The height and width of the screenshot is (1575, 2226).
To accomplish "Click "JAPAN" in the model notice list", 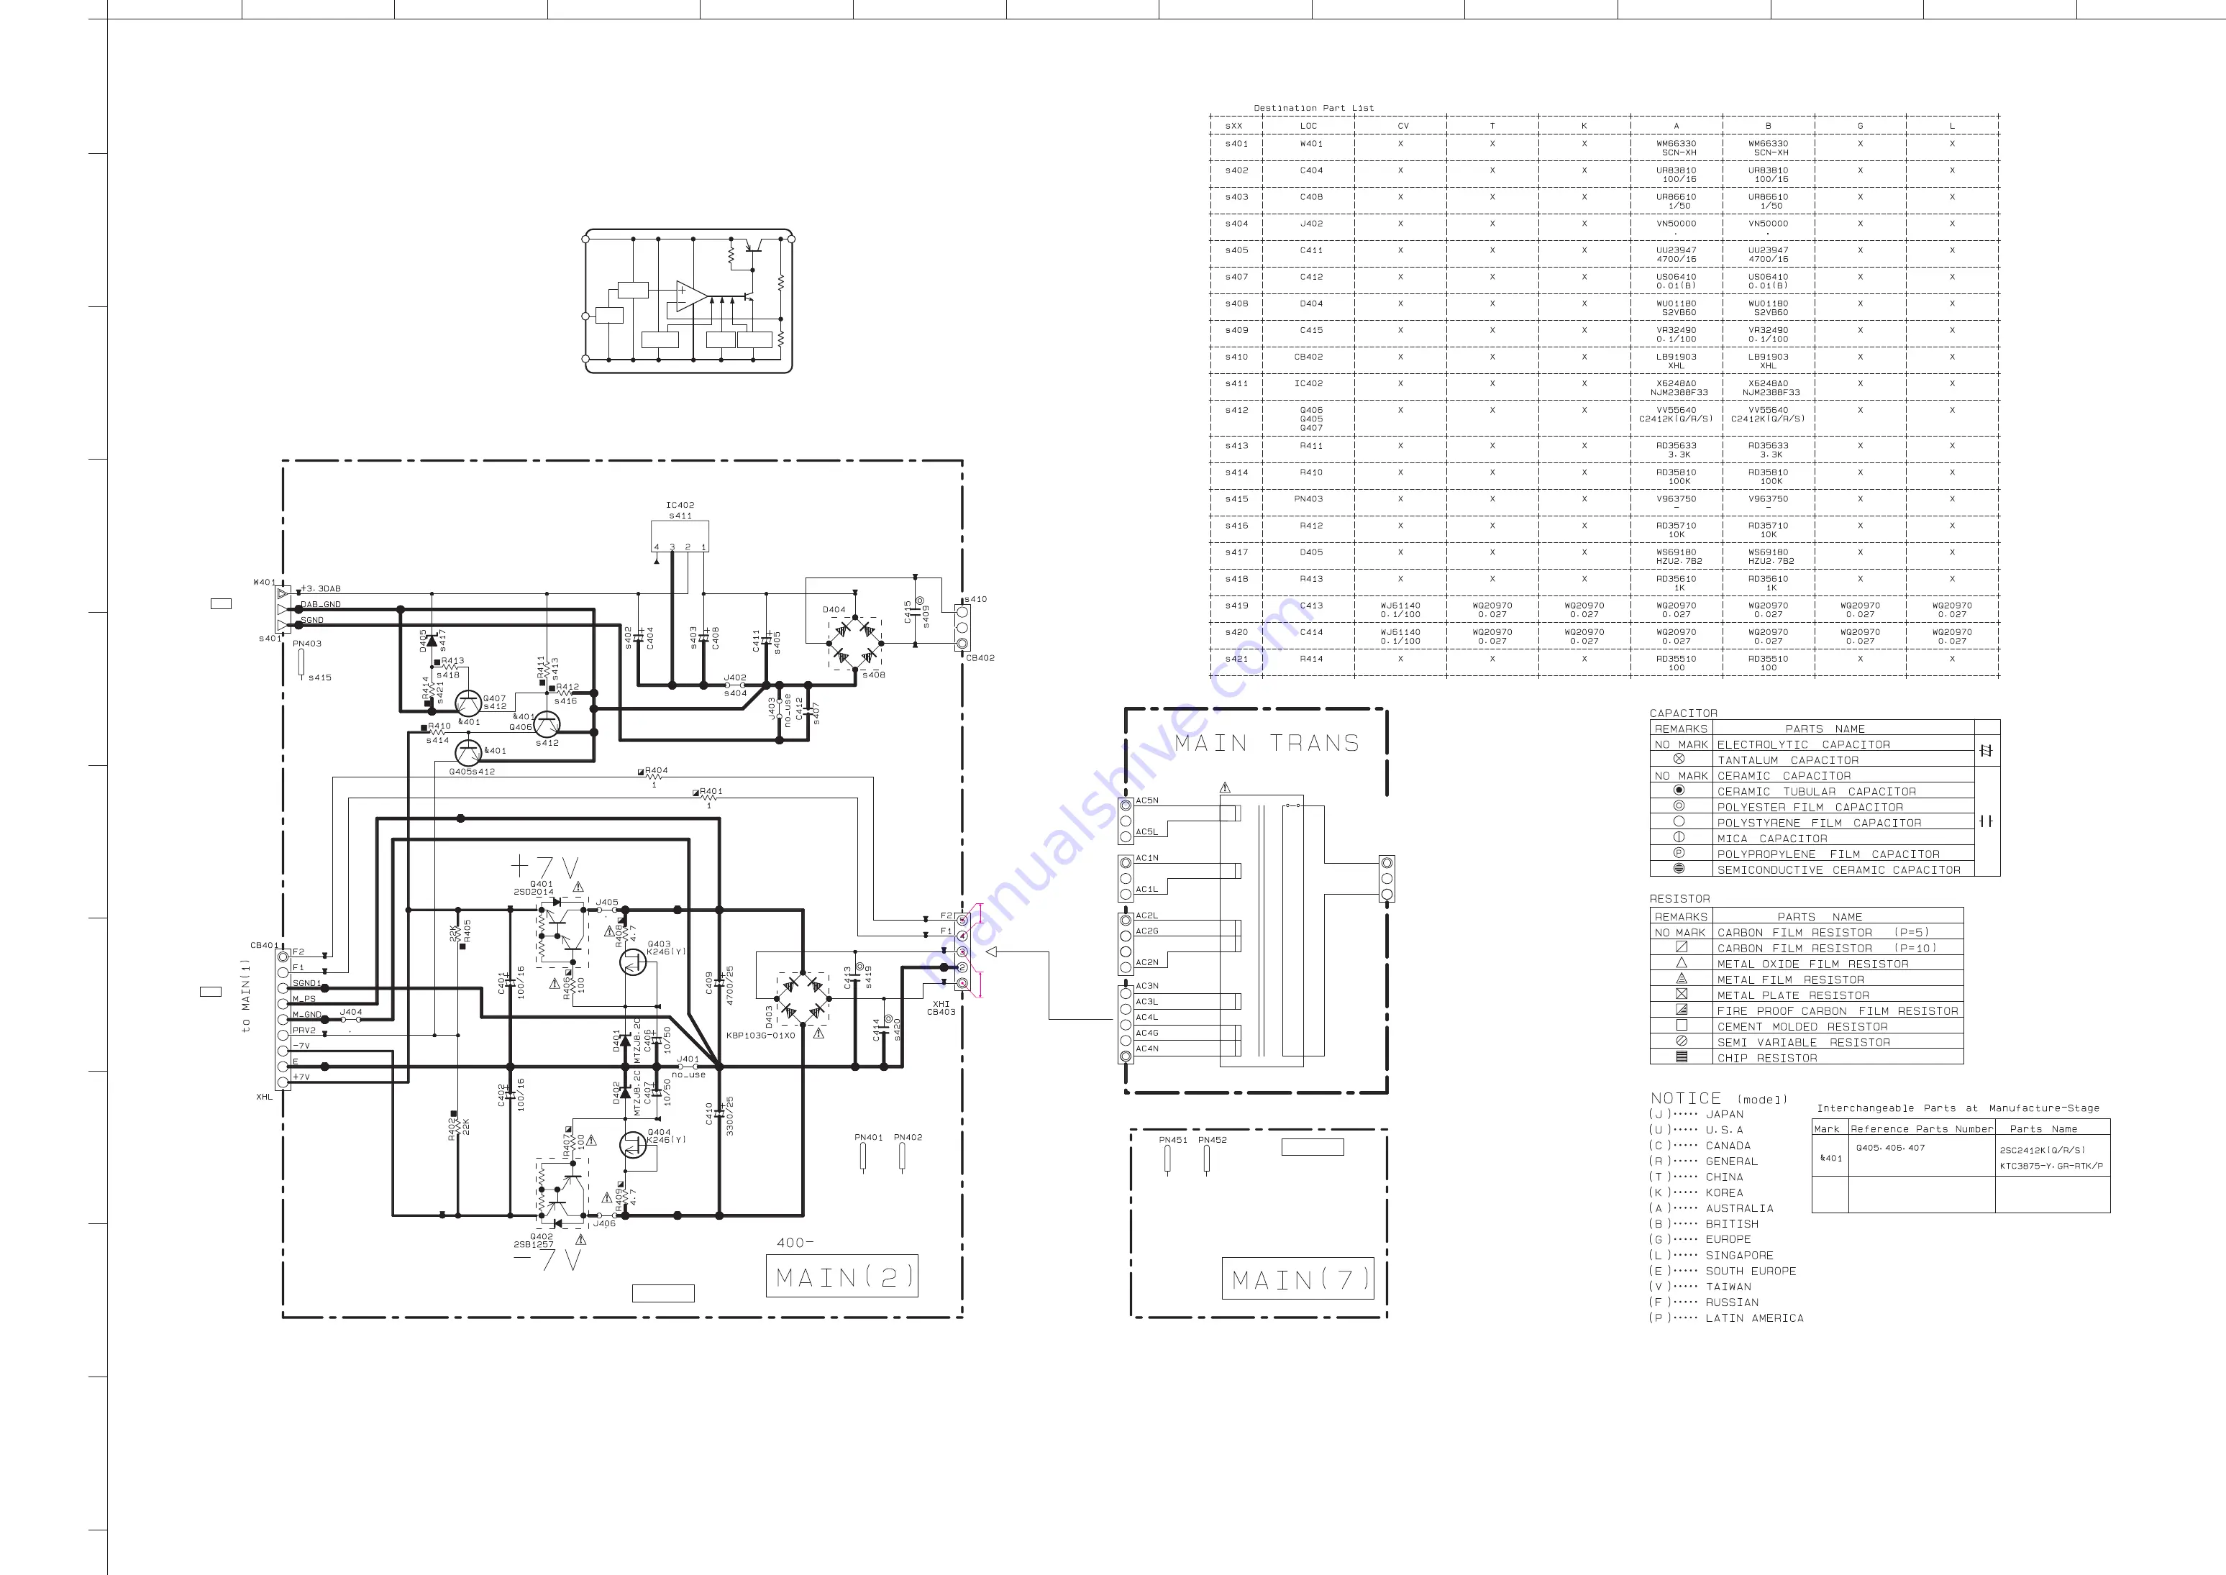I will (1725, 1114).
